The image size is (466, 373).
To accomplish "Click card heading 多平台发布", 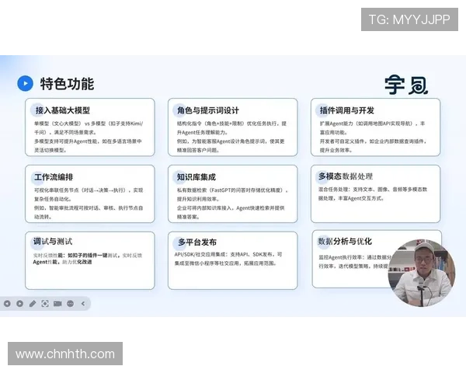I will [x=197, y=242].
